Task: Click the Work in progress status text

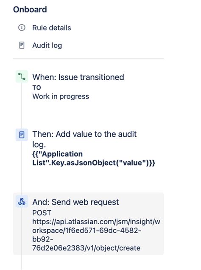Action: (x=61, y=97)
